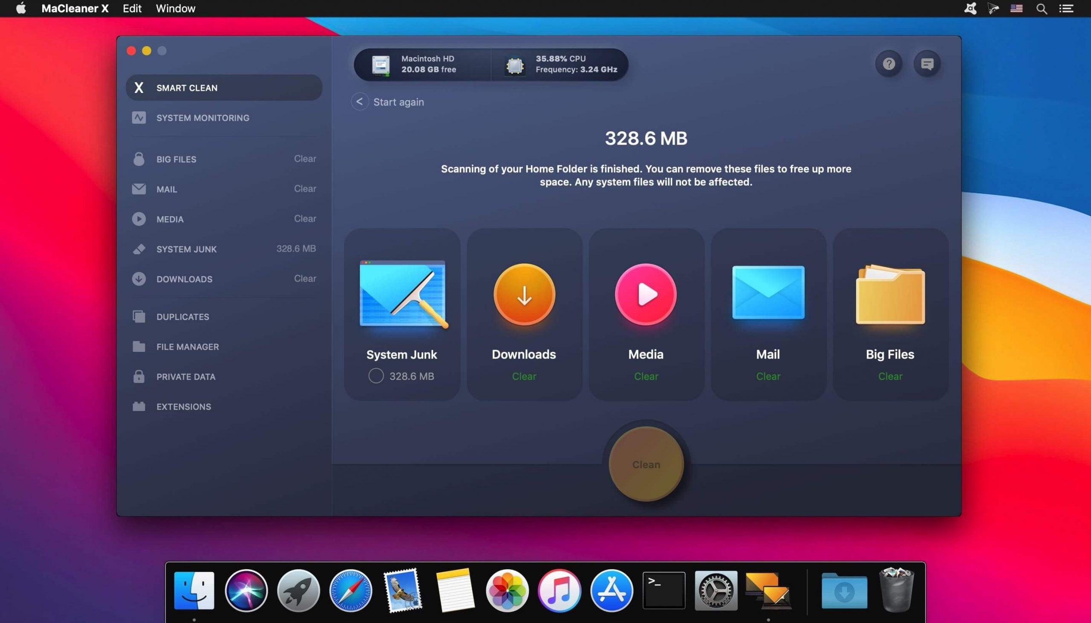Open the Window menu

point(175,9)
